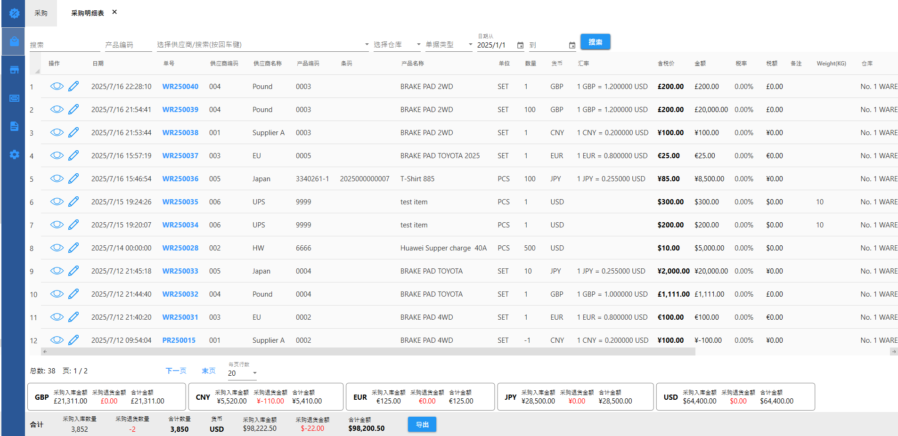Click the store sidebar icon
This screenshot has height=436, width=898.
pyautogui.click(x=14, y=70)
